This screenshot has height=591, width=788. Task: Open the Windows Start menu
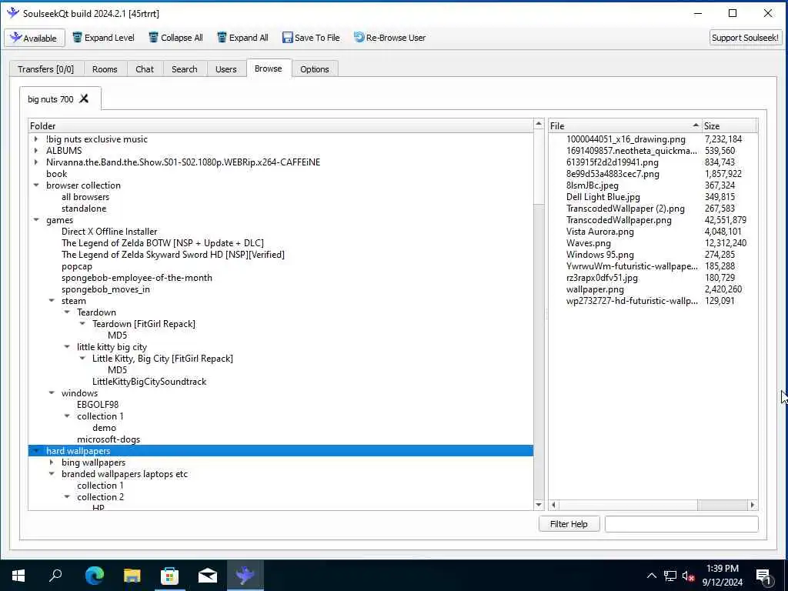pyautogui.click(x=18, y=576)
